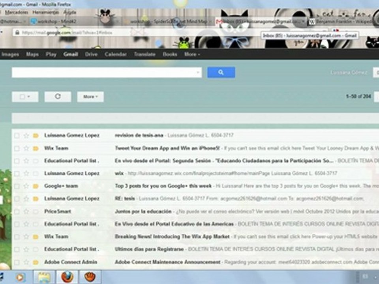
Task: Star the wix email from Luissana
Action: click(26, 174)
